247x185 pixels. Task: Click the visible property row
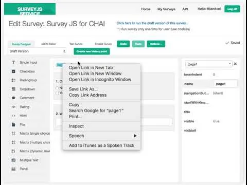tap(211, 121)
